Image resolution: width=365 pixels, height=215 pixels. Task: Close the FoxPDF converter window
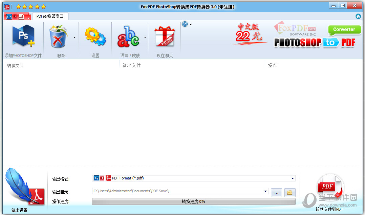pos(355,5)
